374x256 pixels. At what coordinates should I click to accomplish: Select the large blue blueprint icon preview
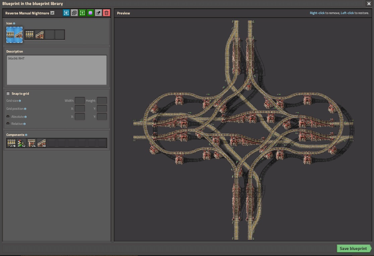14,35
